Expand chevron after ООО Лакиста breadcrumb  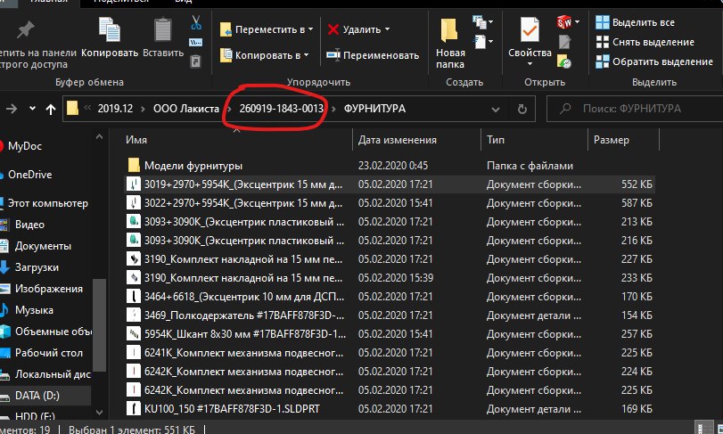pos(229,110)
